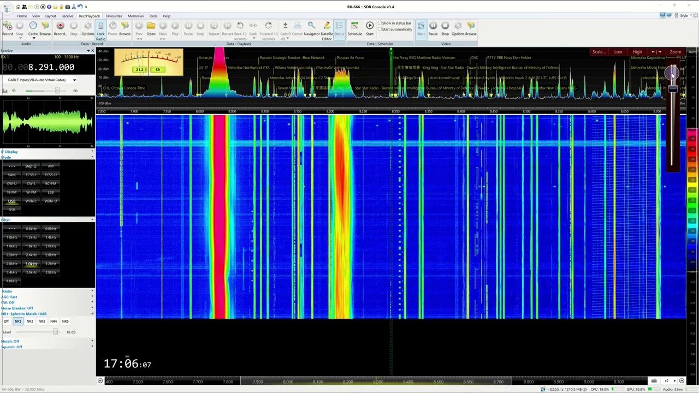Check the Start automatically option
The image size is (699, 393).
pos(380,29)
